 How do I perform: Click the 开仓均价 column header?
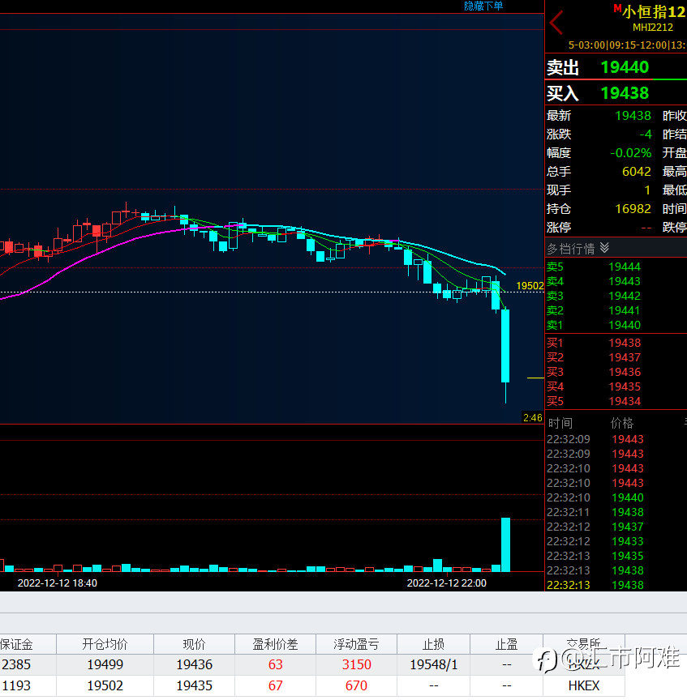[x=105, y=644]
